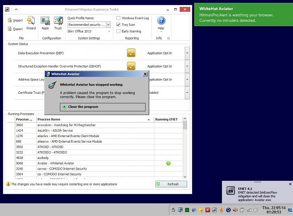293x216 pixels.
Task: Click the EMET 4.1 notification lock icon
Action: tap(231, 191)
